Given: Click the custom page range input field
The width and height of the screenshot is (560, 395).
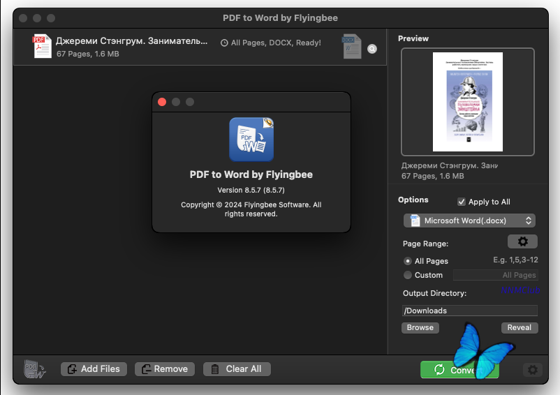Looking at the screenshot, I should coord(495,275).
